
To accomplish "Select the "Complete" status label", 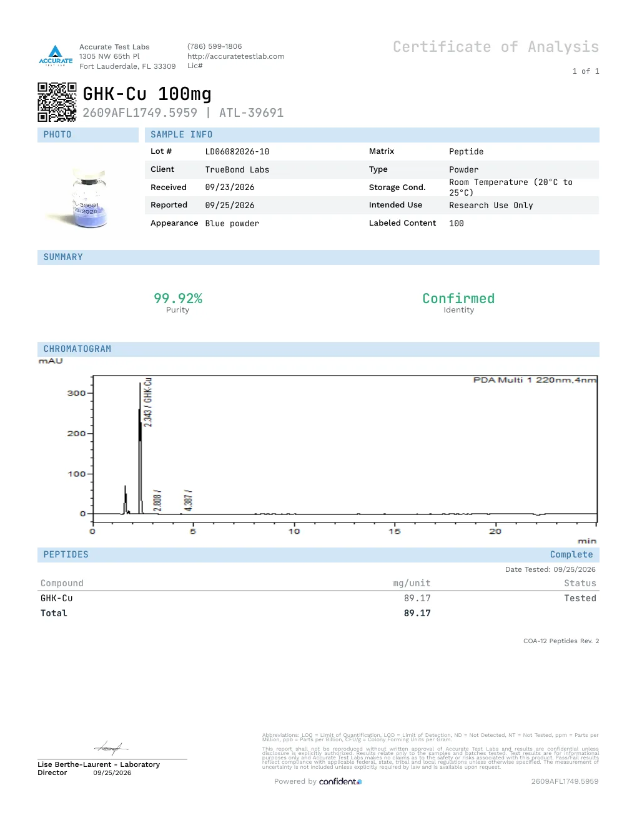I will point(571,555).
